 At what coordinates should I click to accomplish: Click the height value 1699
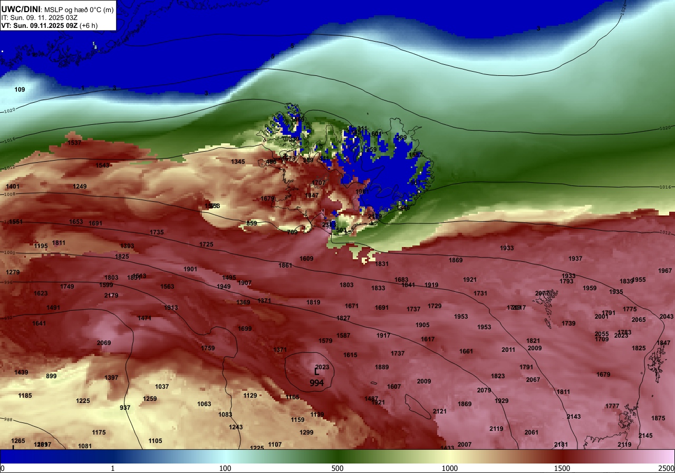coord(245,329)
